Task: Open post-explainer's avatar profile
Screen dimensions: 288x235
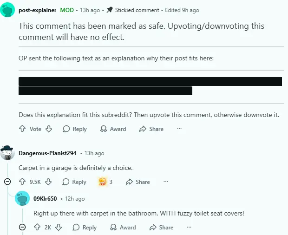Action: coord(9,10)
